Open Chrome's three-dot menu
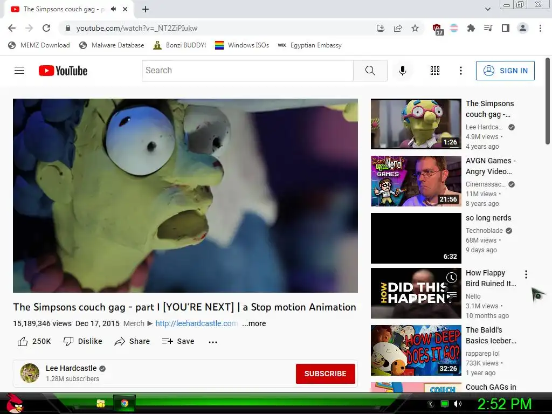The height and width of the screenshot is (414, 552). [x=540, y=28]
